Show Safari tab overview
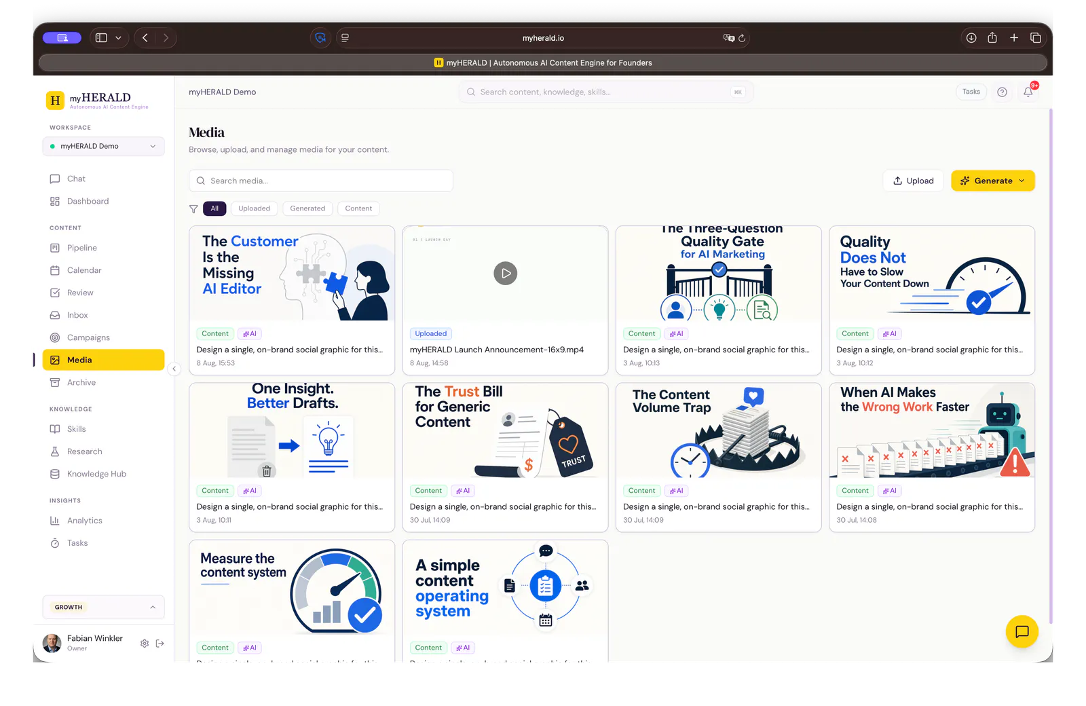The width and height of the screenshot is (1086, 706). tap(1036, 38)
